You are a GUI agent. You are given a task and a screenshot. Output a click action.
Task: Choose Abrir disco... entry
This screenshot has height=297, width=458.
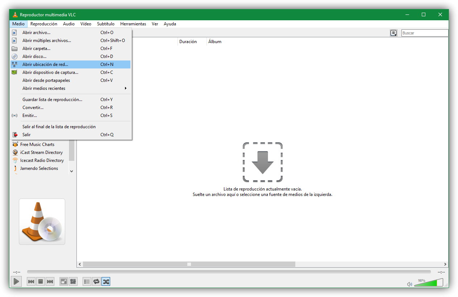click(71, 57)
